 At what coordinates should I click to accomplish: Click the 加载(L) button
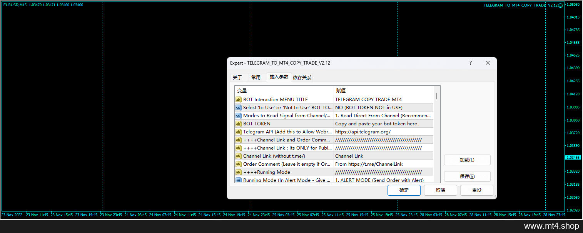click(467, 160)
